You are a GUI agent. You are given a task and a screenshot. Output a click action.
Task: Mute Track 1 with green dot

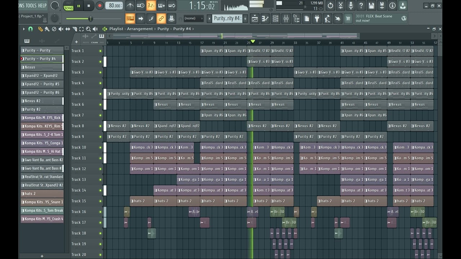click(100, 51)
